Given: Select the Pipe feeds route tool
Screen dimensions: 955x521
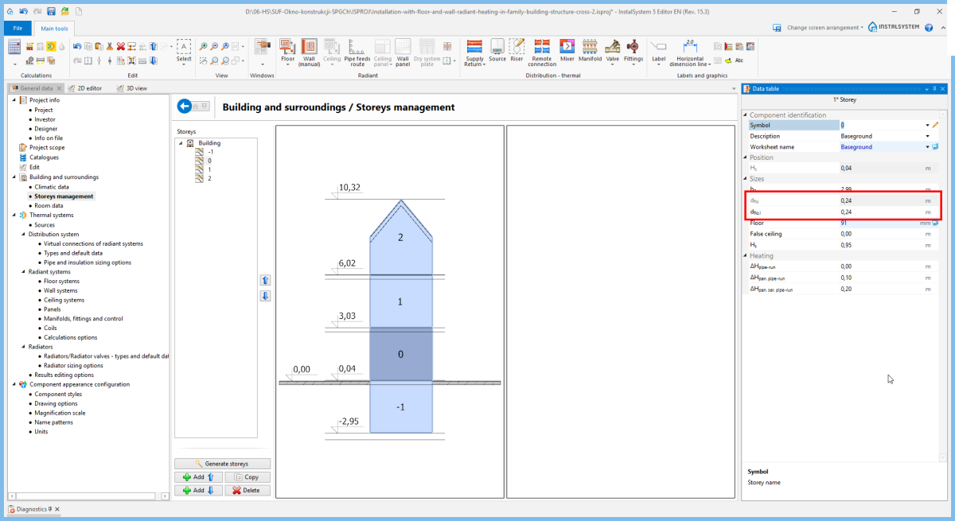Looking at the screenshot, I should pos(357,49).
